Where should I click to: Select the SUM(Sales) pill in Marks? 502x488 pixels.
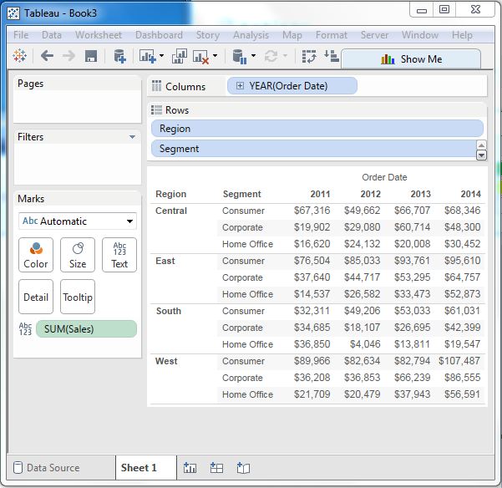tap(86, 329)
